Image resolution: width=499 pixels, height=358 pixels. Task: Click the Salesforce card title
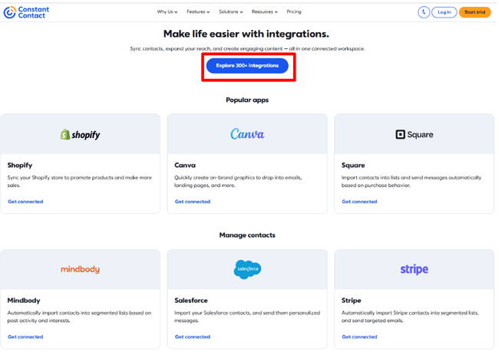[x=192, y=301]
